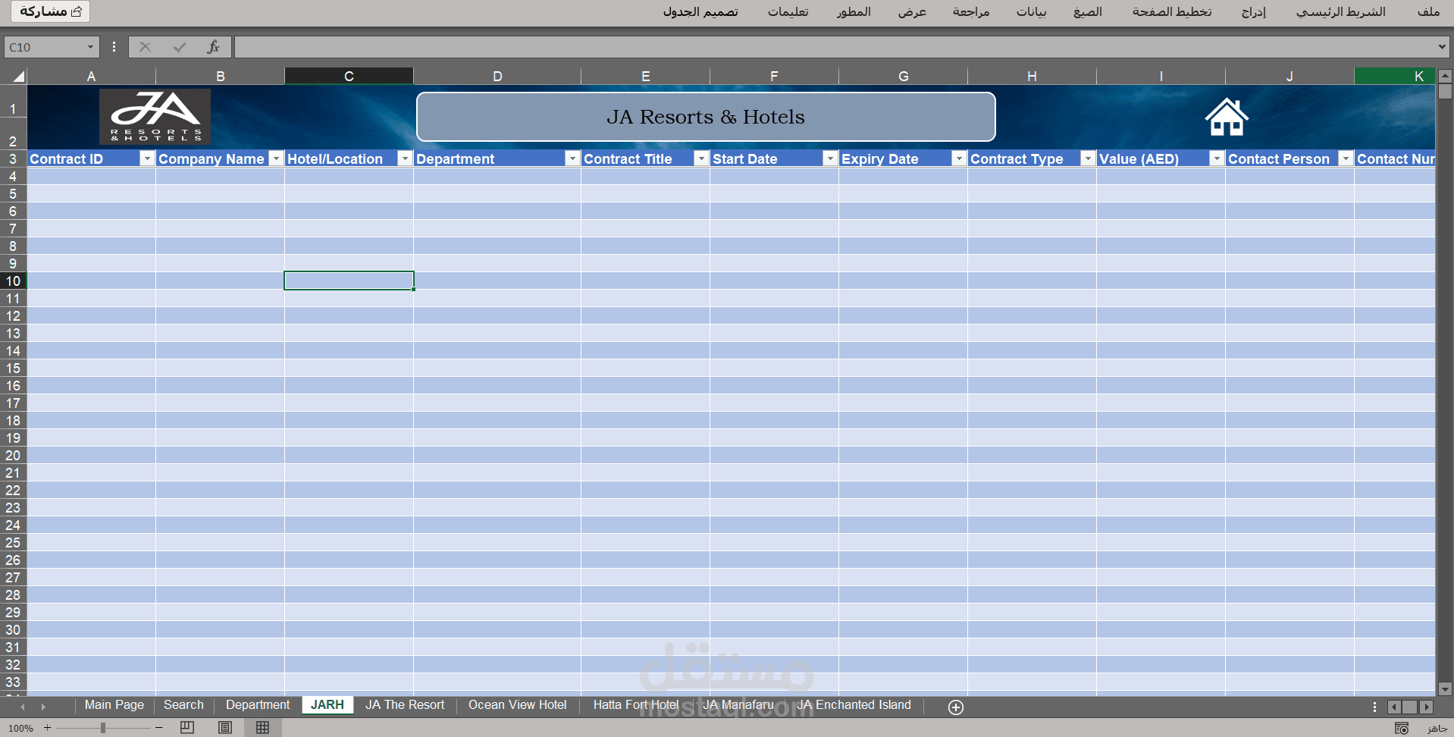Open the Page Layout (تخطيط الصفحة) tab
The width and height of the screenshot is (1454, 737).
click(1172, 11)
